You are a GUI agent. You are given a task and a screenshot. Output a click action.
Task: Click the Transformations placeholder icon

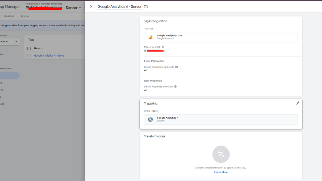click(x=221, y=154)
